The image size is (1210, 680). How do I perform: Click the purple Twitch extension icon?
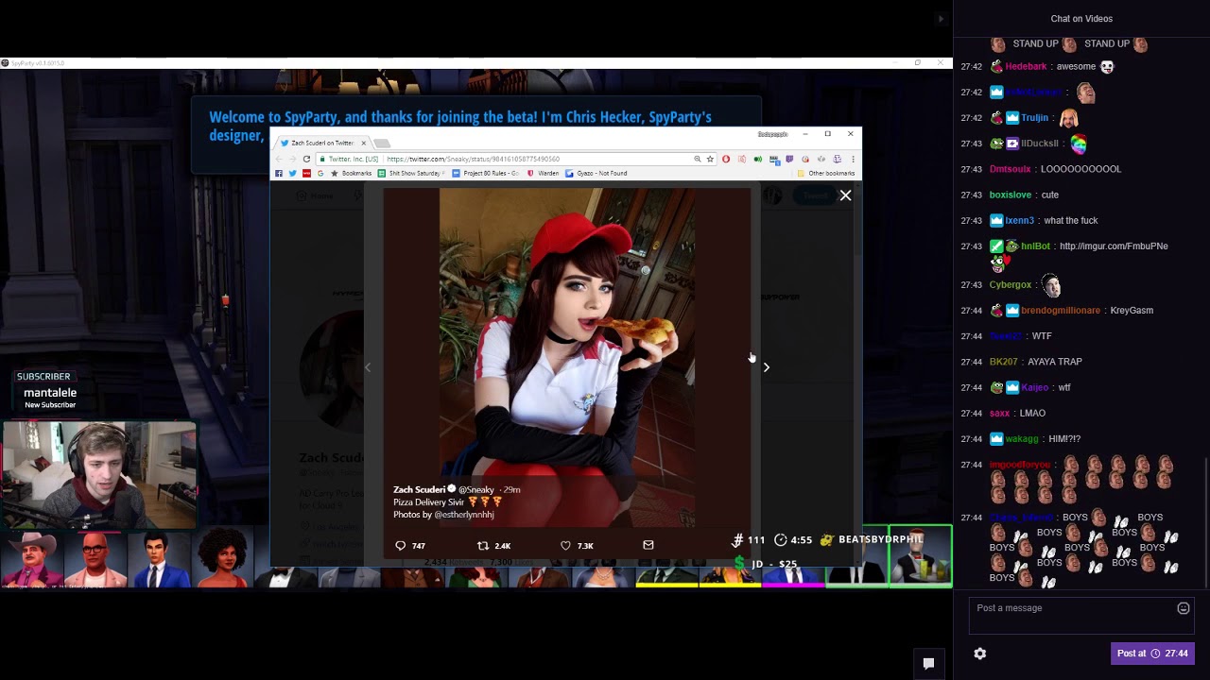pyautogui.click(x=789, y=159)
